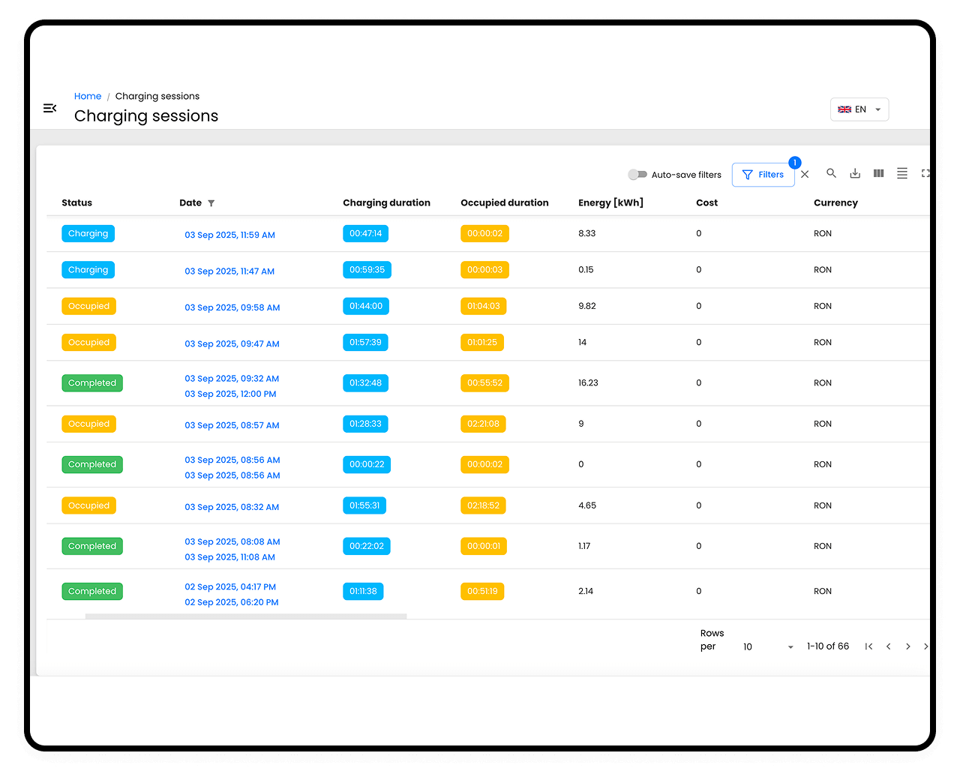Open the column visibility icon

pos(879,173)
